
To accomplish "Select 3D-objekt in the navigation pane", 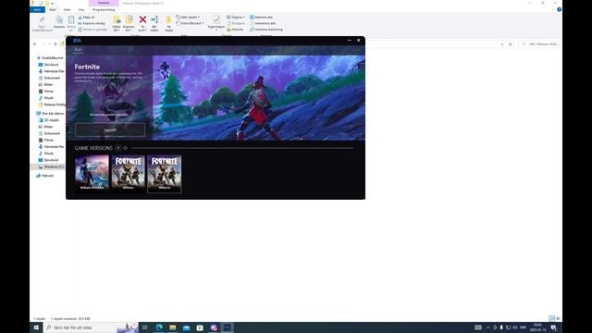I will point(49,120).
